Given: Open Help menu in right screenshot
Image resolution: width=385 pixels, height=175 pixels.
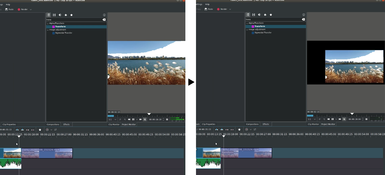Looking at the screenshot, I should pos(207,4).
